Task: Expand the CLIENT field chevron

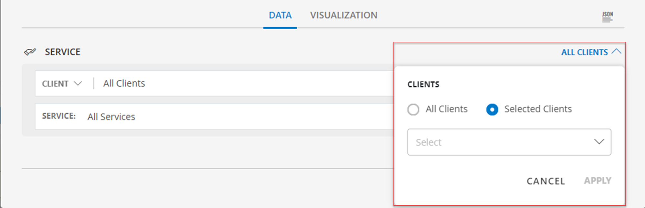Action: tap(78, 83)
